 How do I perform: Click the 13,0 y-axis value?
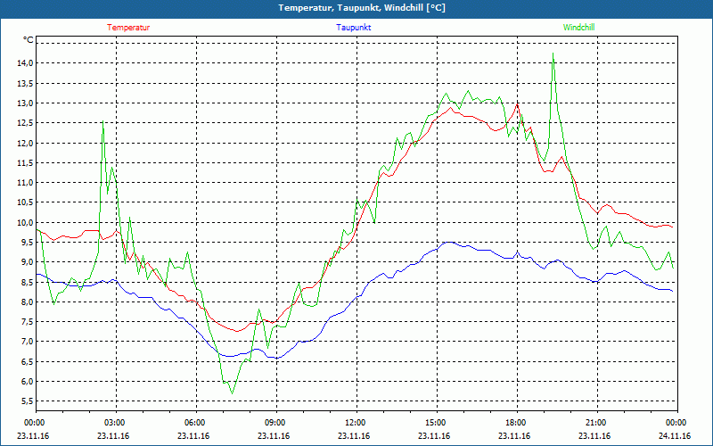coord(26,103)
